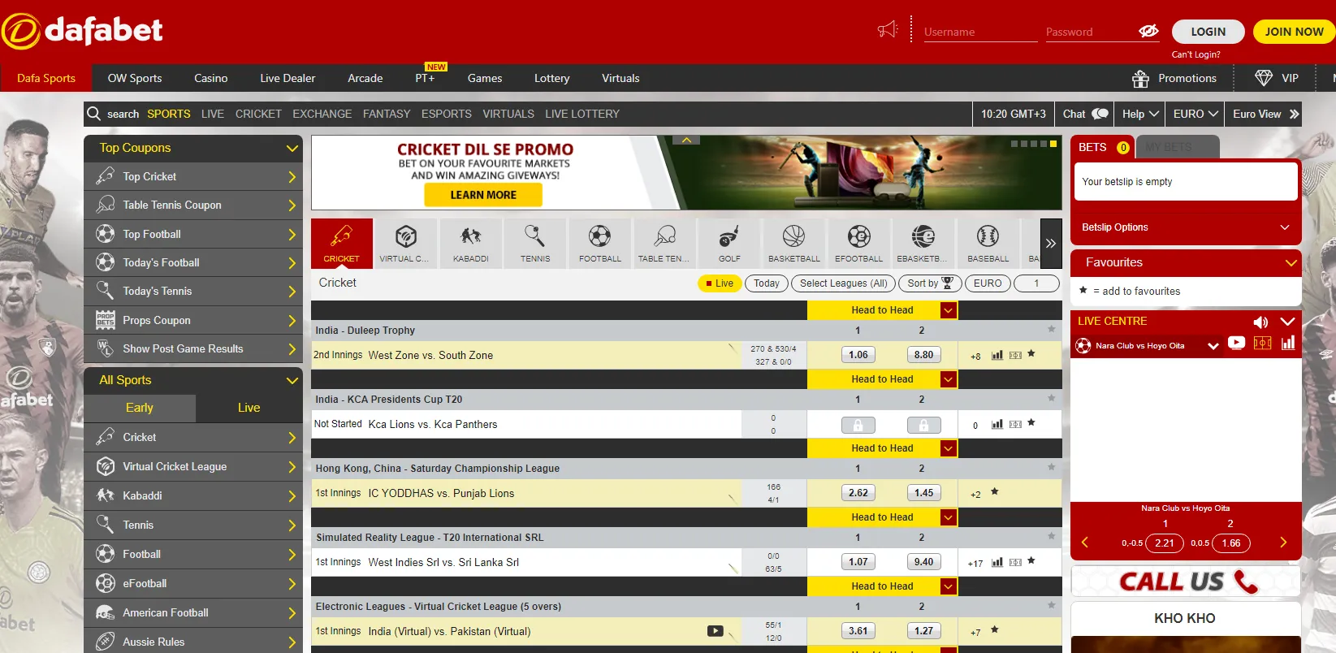Focus the Username field
Image resolution: width=1336 pixels, height=653 pixels.
(981, 32)
